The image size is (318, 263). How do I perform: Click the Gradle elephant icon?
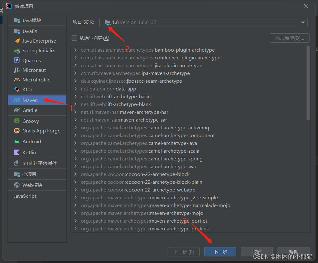[x=17, y=110]
